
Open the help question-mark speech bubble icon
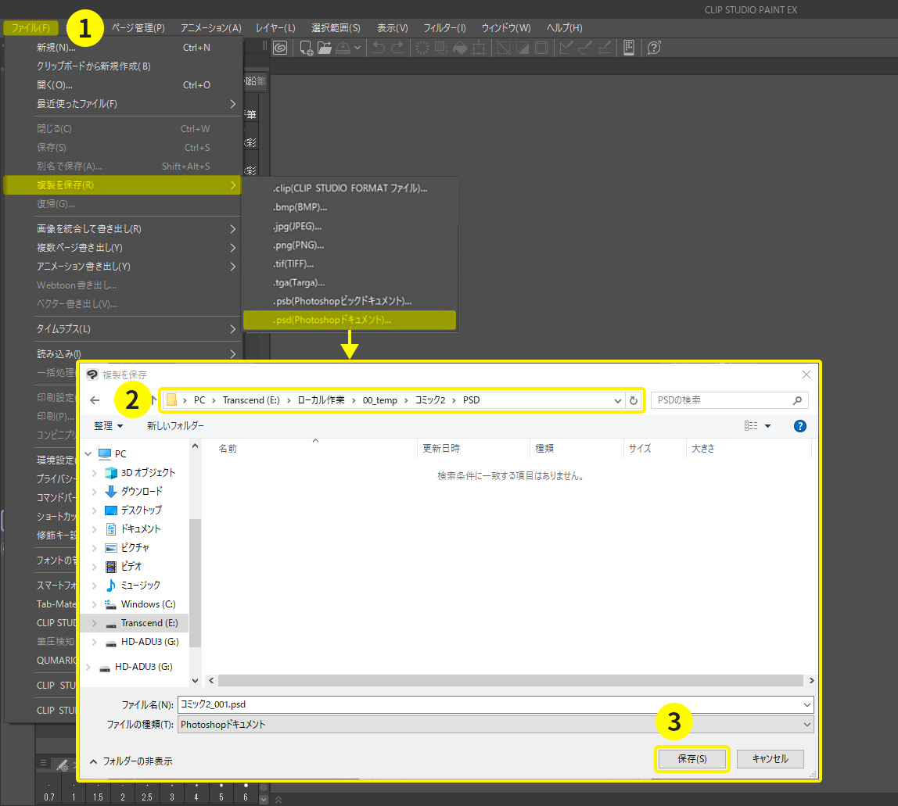[x=655, y=48]
